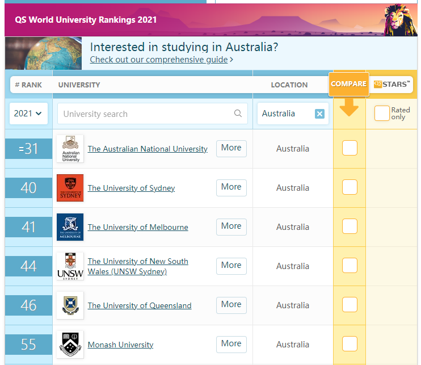Click the Interested in studying in Australia heading
This screenshot has height=365, width=421.
click(184, 47)
